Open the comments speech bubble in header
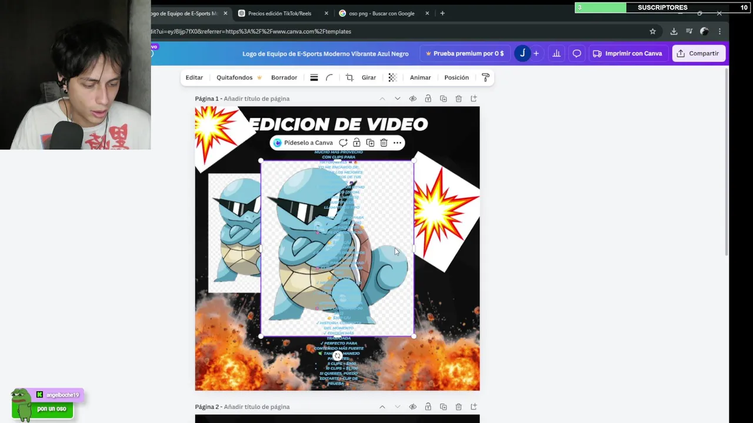The height and width of the screenshot is (423, 753). [577, 53]
